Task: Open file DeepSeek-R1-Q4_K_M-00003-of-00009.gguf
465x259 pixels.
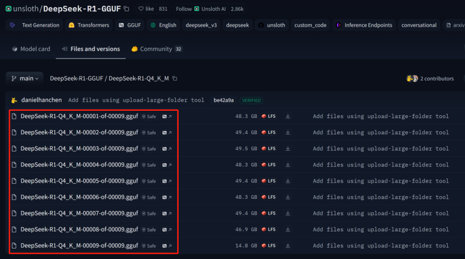Action: pos(79,149)
